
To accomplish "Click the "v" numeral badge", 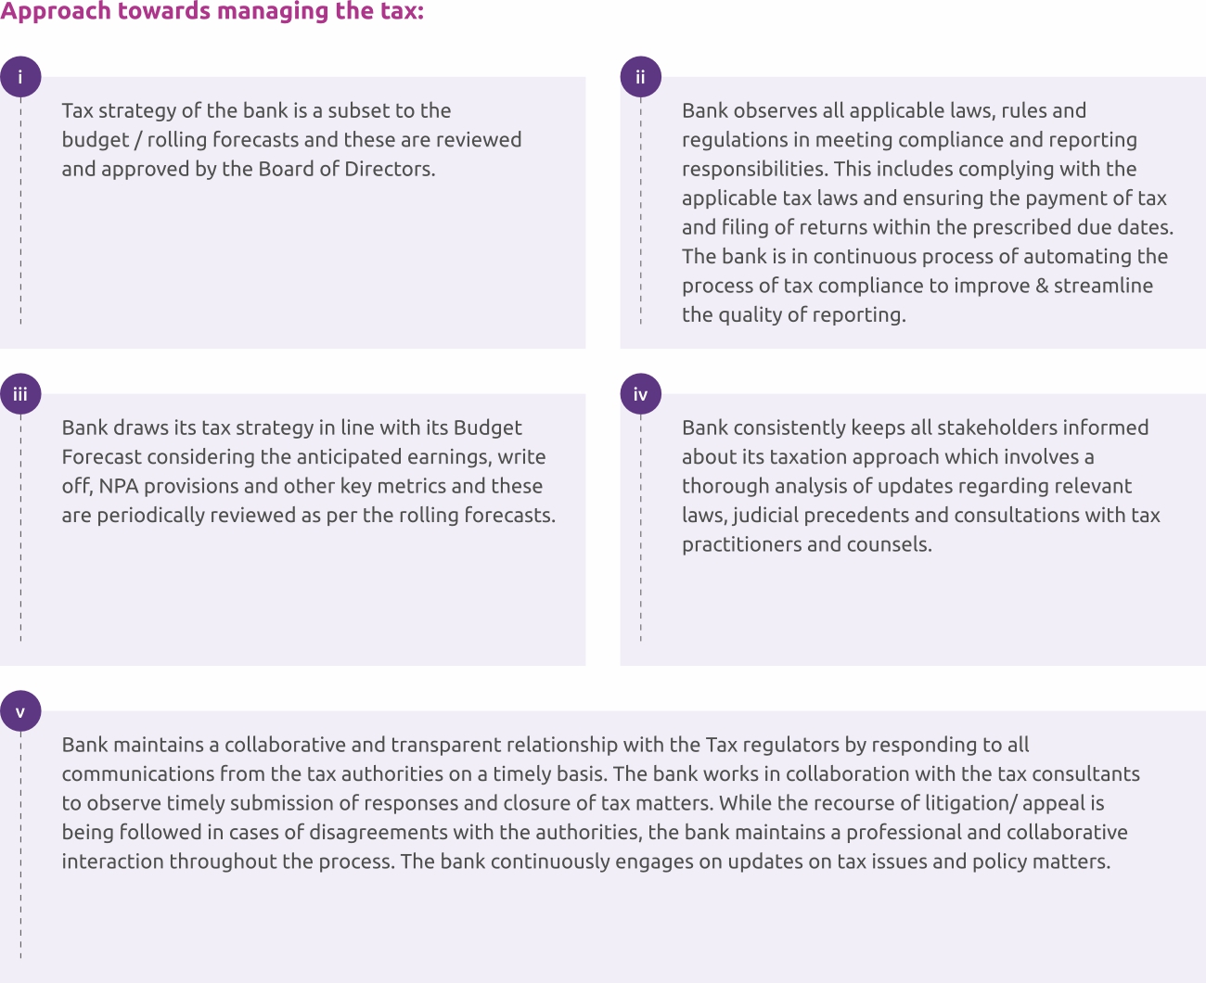I will (20, 712).
